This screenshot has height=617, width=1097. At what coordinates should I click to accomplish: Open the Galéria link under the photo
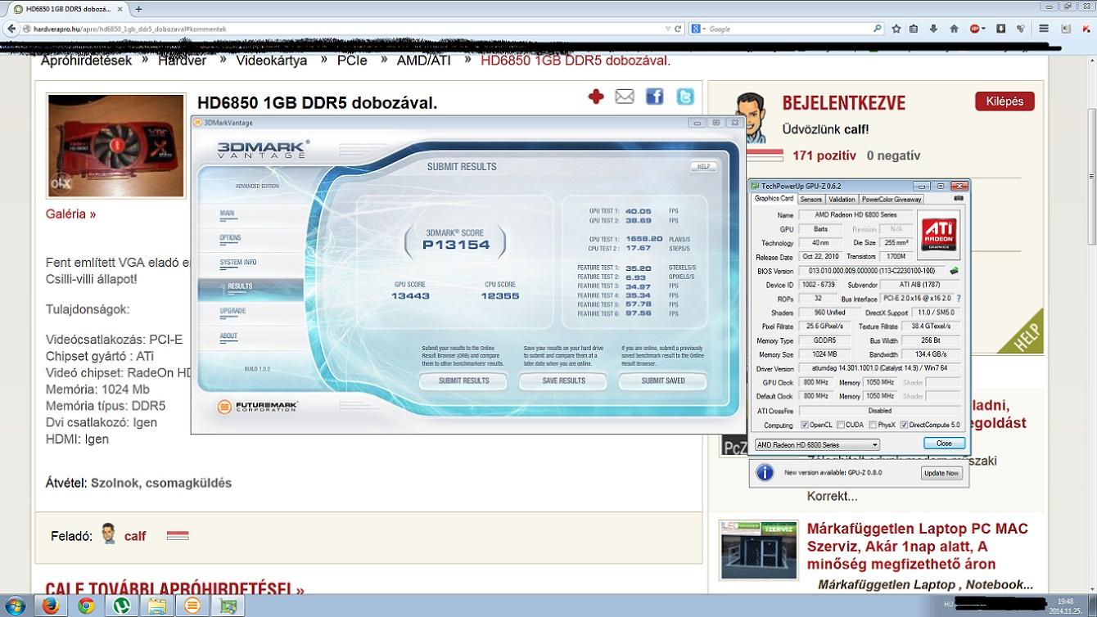(71, 214)
